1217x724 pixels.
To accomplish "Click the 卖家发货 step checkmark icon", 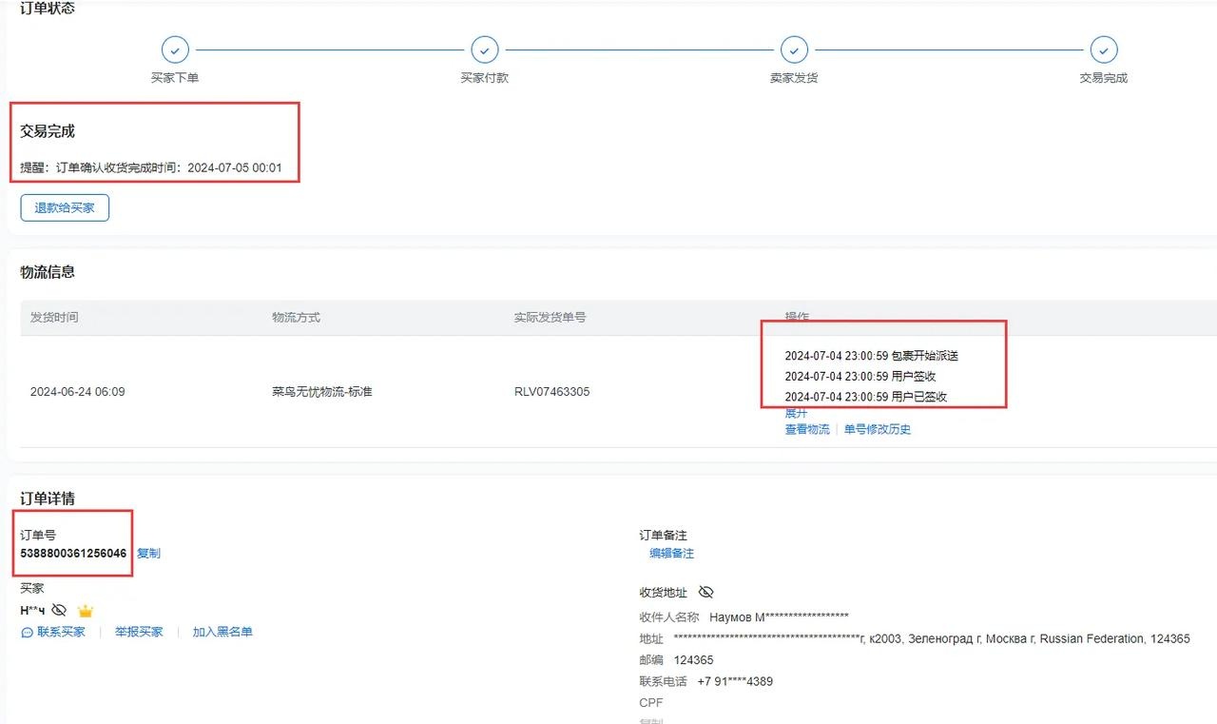I will tap(794, 49).
